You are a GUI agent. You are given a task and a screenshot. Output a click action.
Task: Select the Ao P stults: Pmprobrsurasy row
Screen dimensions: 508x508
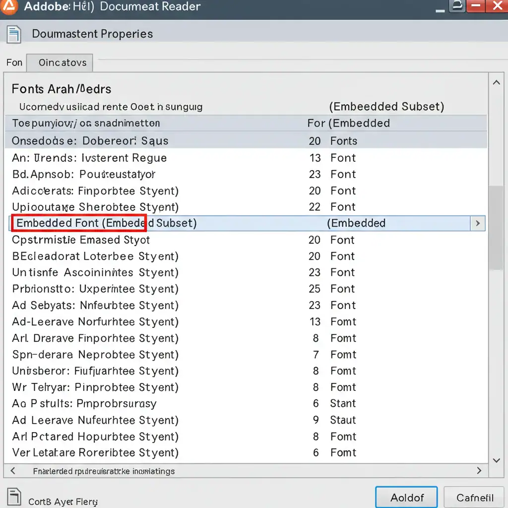[246, 404]
